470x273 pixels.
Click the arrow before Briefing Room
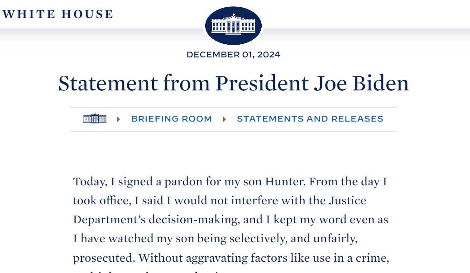tap(119, 119)
